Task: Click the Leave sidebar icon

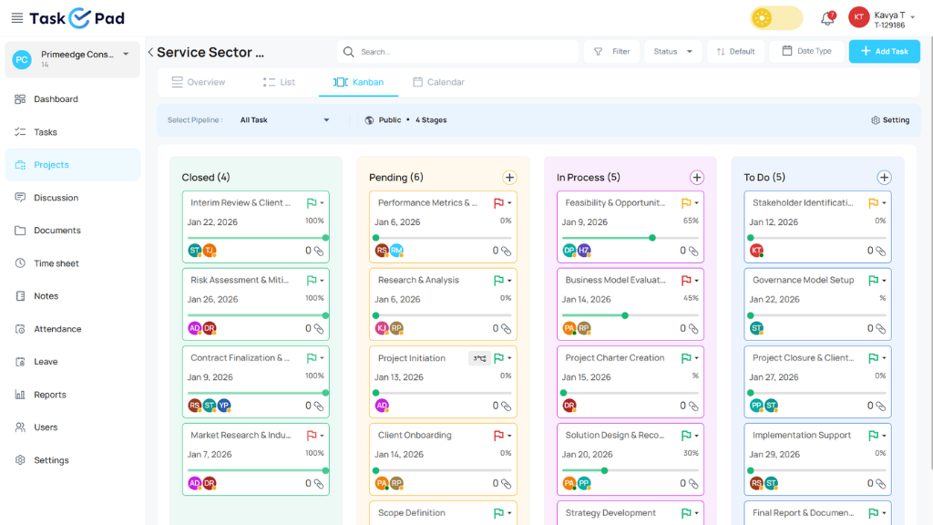Action: (20, 361)
